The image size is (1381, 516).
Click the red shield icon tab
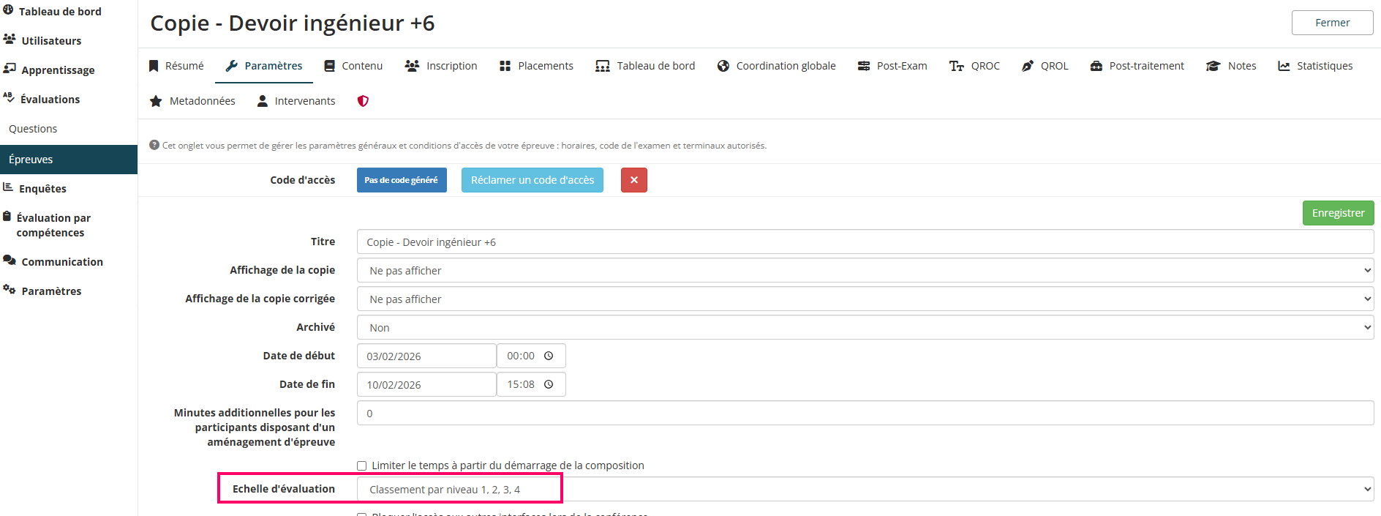[x=363, y=101]
